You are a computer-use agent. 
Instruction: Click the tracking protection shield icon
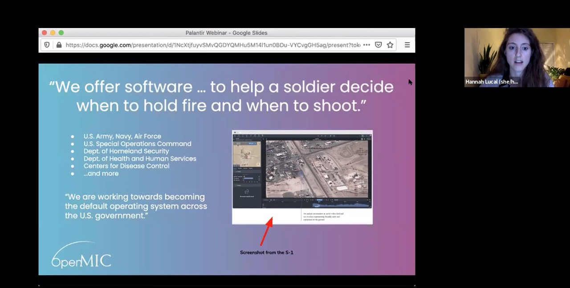pyautogui.click(x=47, y=45)
